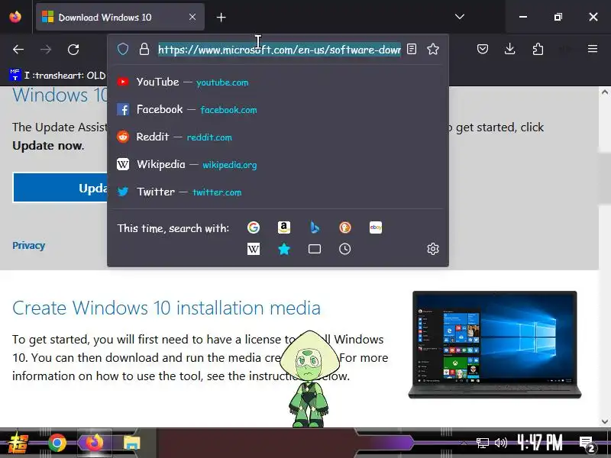Click the Firefox logo in the tab bar
Viewport: 611px width, 458px height.
[15, 17]
